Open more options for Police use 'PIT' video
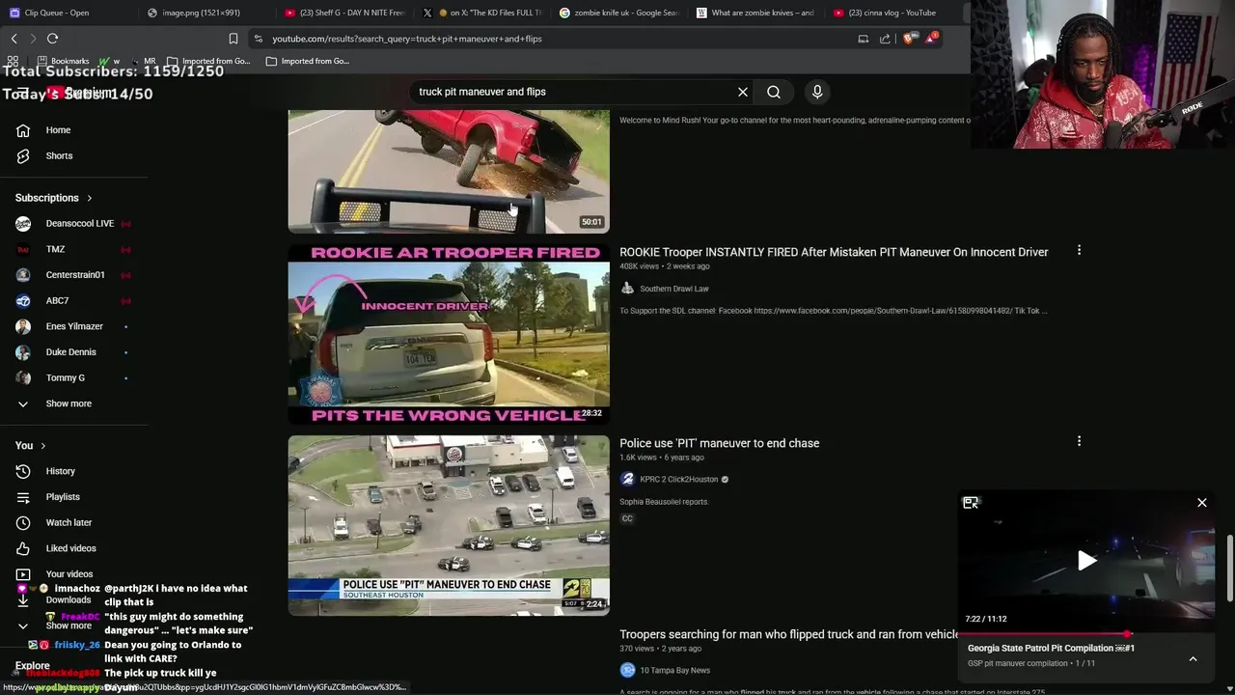Image resolution: width=1235 pixels, height=695 pixels. pyautogui.click(x=1079, y=442)
